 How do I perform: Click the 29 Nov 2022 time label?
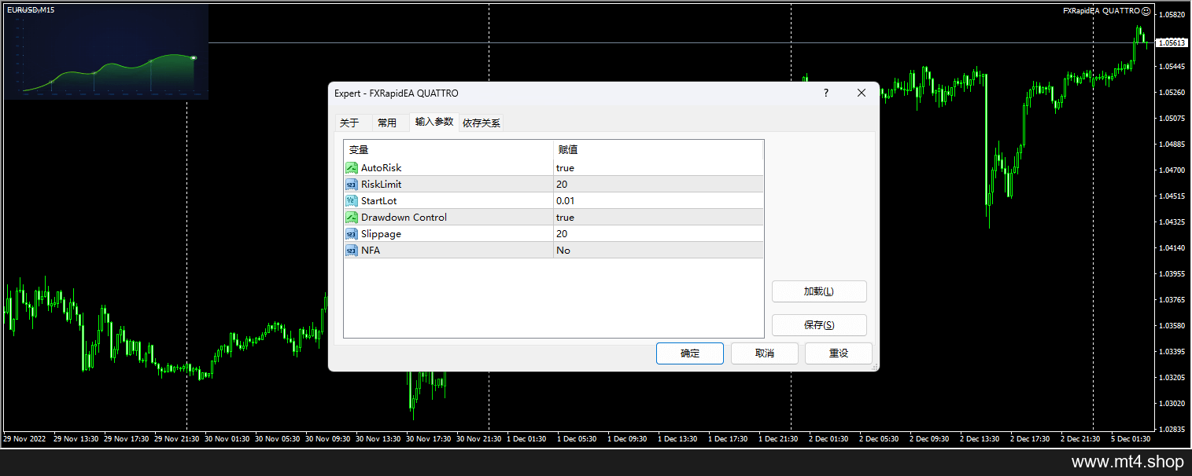(x=24, y=439)
